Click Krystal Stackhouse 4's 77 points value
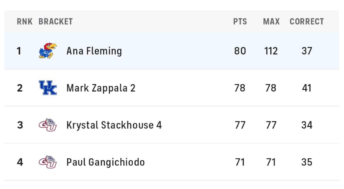344x189 pixels. 240,125
